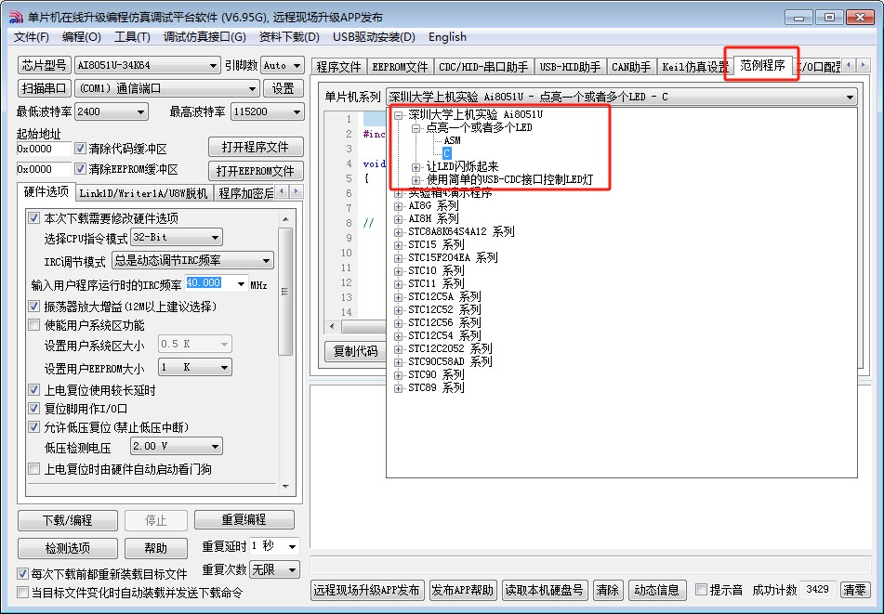The width and height of the screenshot is (884, 614).
Task: Open 设置用户EEPROM大小 1 K dropdown
Action: pyautogui.click(x=195, y=367)
